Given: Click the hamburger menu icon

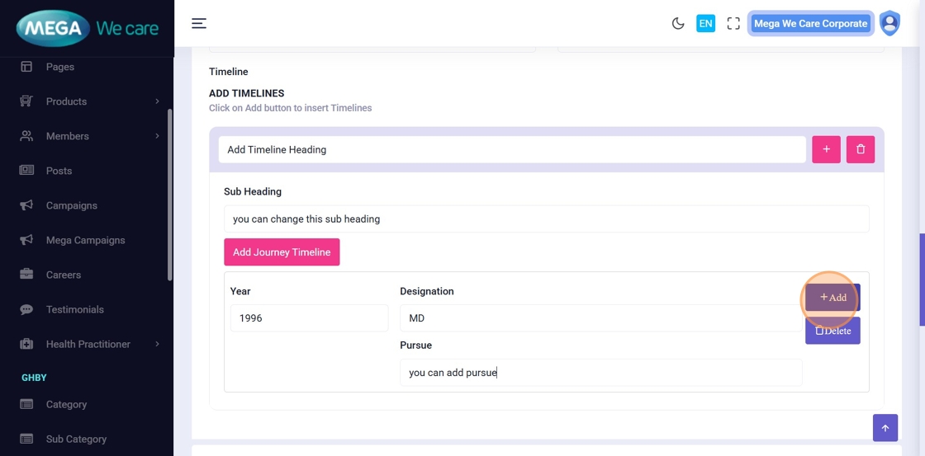Looking at the screenshot, I should pos(199,23).
